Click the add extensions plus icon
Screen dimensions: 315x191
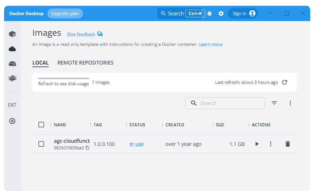[x=12, y=121]
